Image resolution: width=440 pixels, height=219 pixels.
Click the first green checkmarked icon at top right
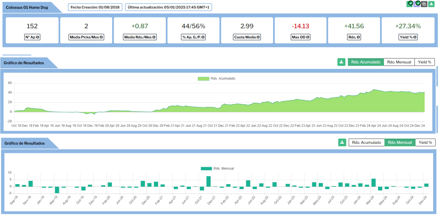click(410, 4)
